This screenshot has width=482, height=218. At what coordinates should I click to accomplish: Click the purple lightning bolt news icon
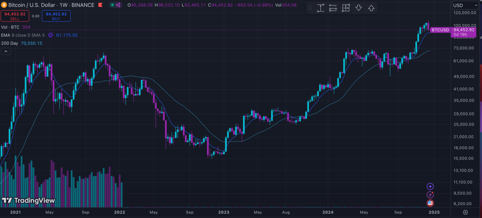[430, 195]
